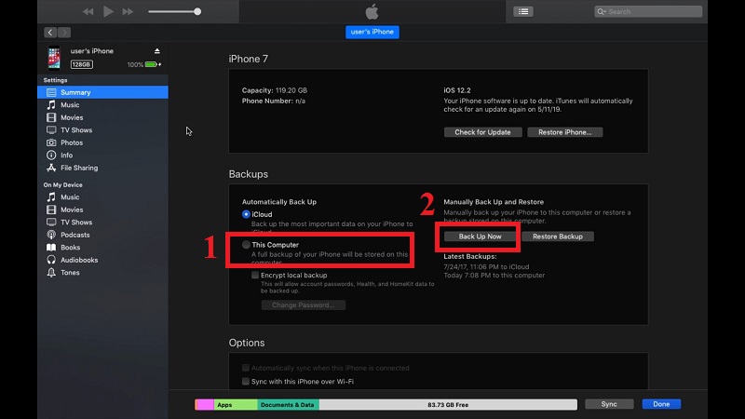Select This Computer backup radio button
This screenshot has height=419, width=745.
(x=246, y=245)
